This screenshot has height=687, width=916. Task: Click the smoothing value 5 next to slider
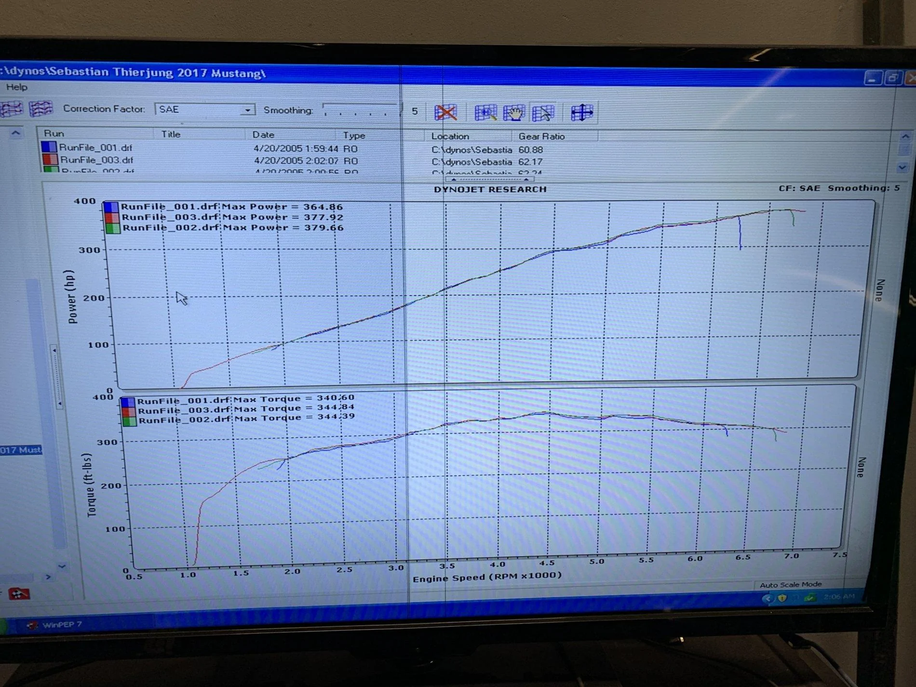(x=415, y=111)
